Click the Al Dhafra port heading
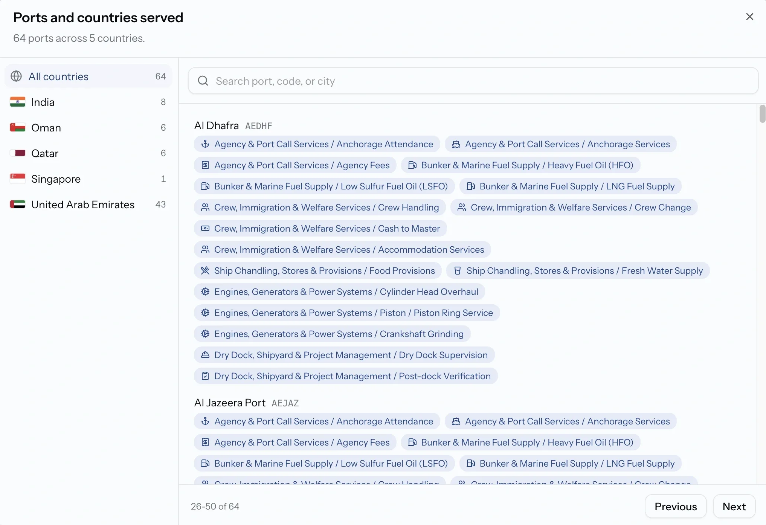This screenshot has height=525, width=766. click(217, 125)
